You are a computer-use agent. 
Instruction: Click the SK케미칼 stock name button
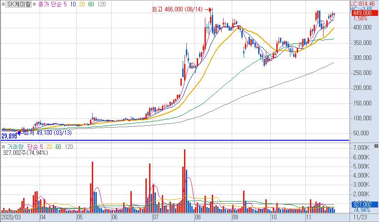tap(19, 4)
